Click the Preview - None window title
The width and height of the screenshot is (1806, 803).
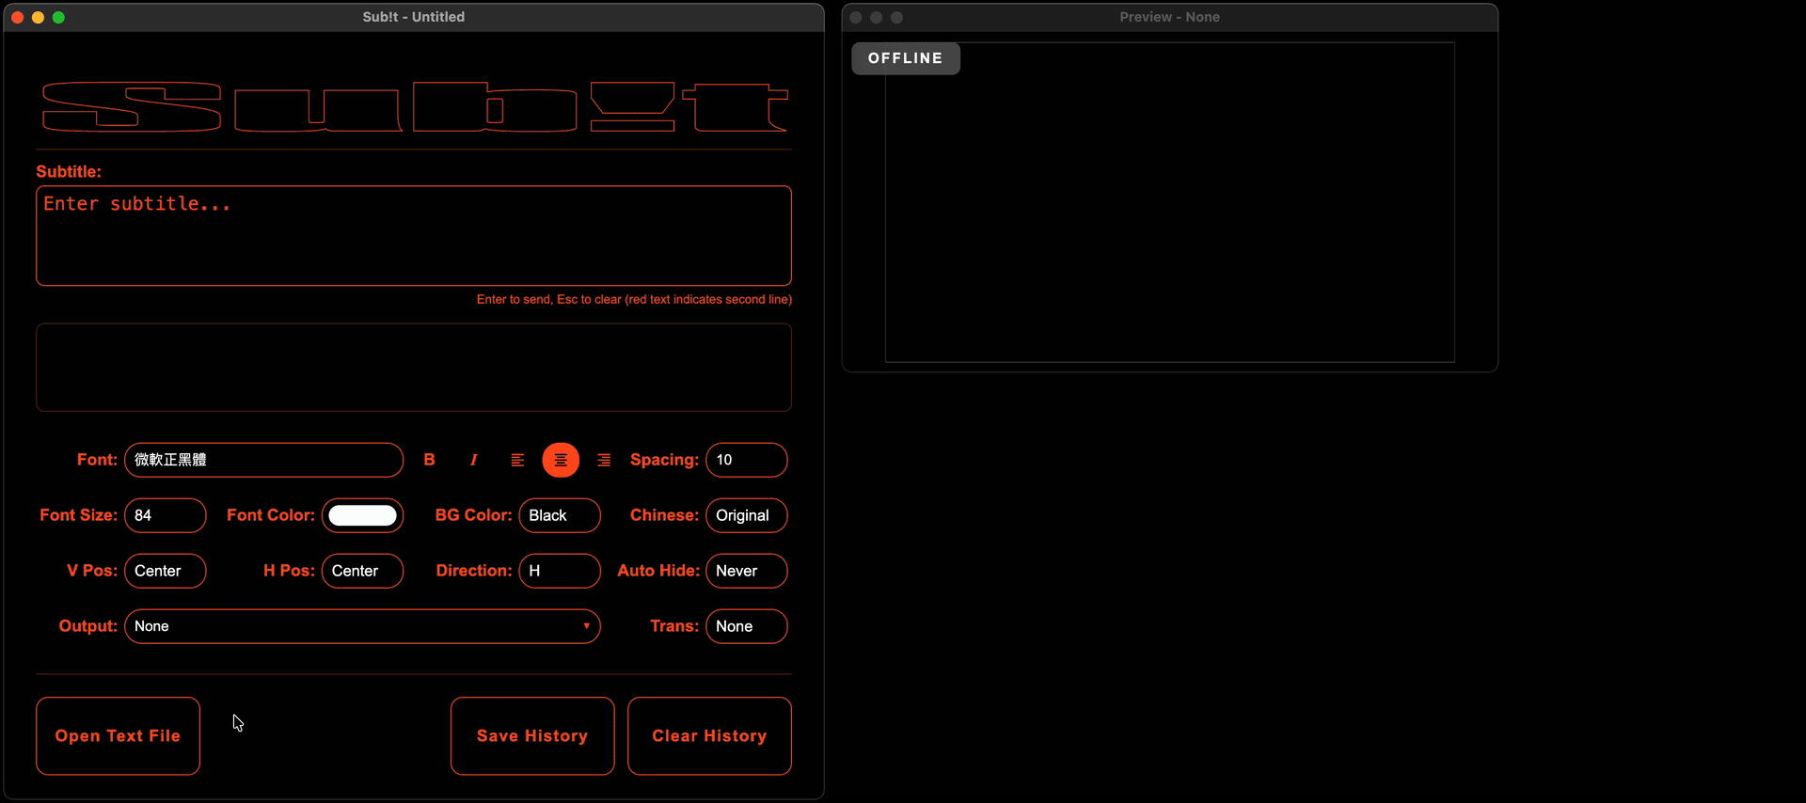[x=1169, y=17]
